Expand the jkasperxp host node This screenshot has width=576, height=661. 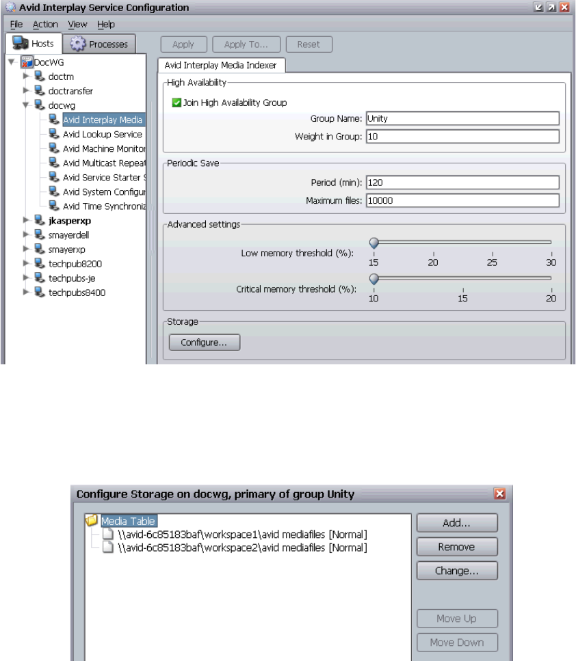26,219
